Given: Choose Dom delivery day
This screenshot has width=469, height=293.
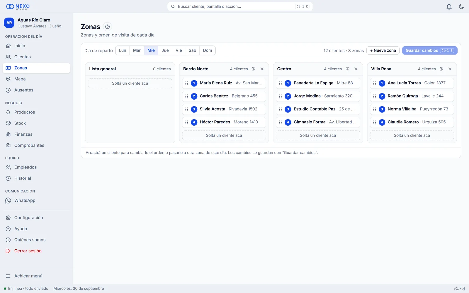Looking at the screenshot, I should click(208, 50).
